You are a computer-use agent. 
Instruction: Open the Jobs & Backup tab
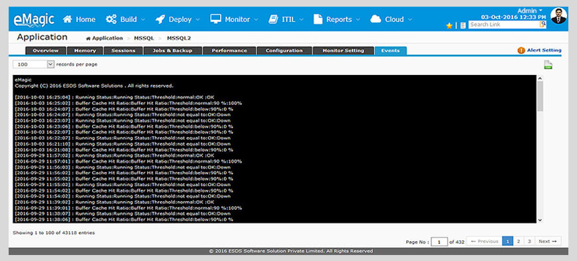click(x=173, y=50)
